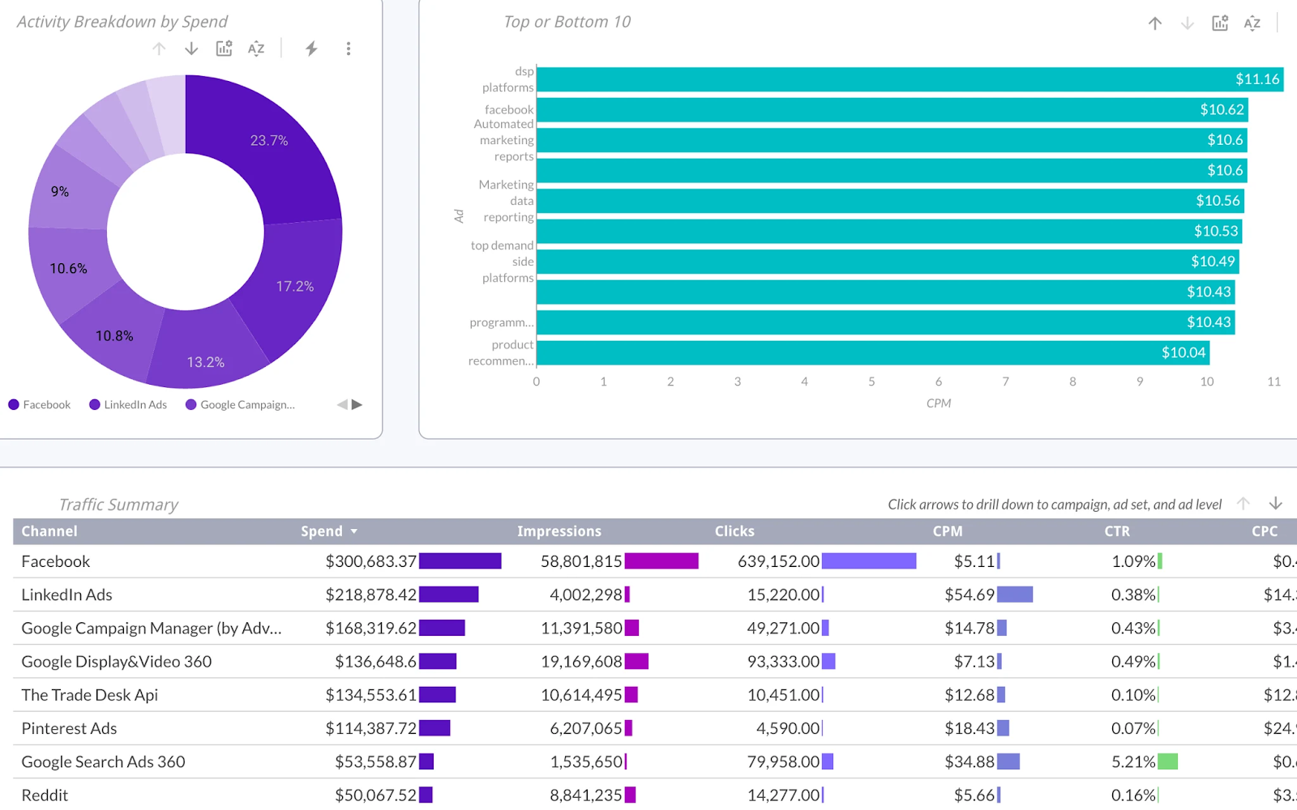Click drill down arrow in Activity Breakdown toolbar
The image size is (1297, 810).
pyautogui.click(x=191, y=49)
